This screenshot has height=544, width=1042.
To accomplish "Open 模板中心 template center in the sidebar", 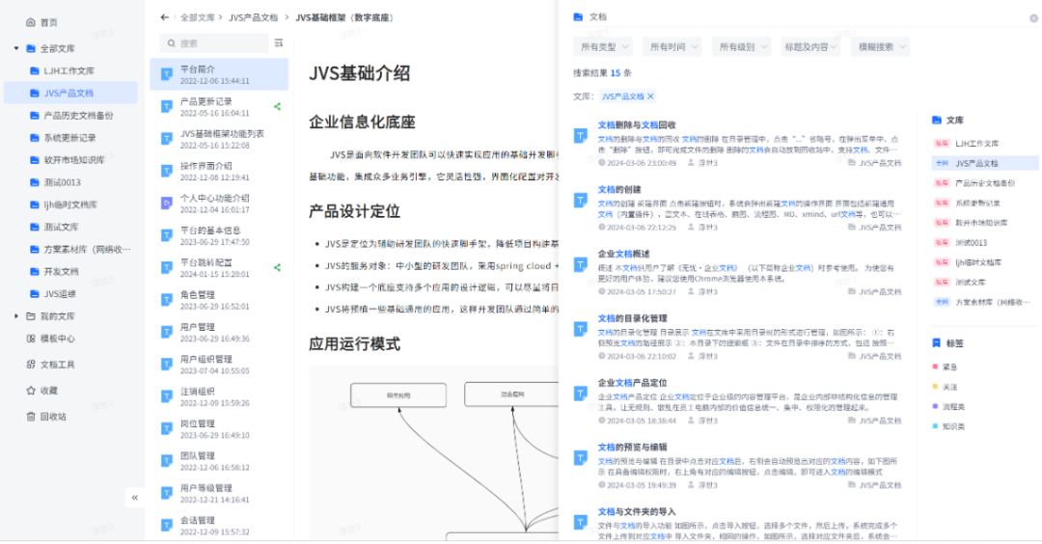I will (56, 339).
